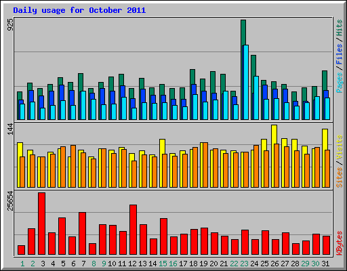Click day label "4" on the x-axis

53,264
